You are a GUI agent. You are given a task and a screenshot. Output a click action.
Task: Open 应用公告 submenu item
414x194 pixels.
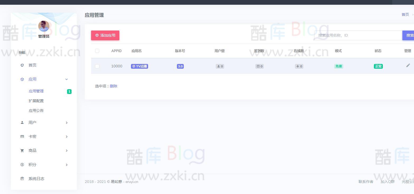pos(36,111)
